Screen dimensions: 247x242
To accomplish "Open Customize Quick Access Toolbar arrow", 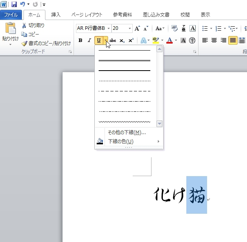I will 44,5.
